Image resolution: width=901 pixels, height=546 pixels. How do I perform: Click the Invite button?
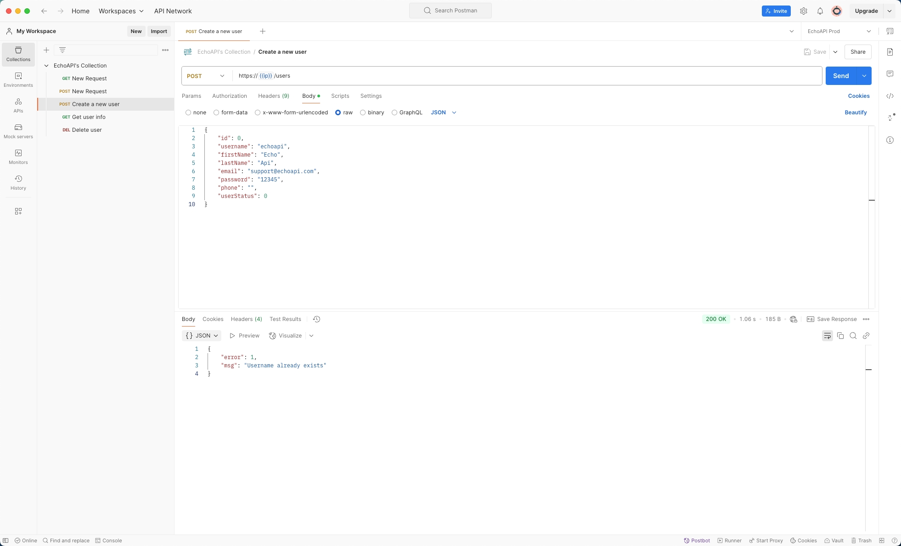(x=776, y=11)
